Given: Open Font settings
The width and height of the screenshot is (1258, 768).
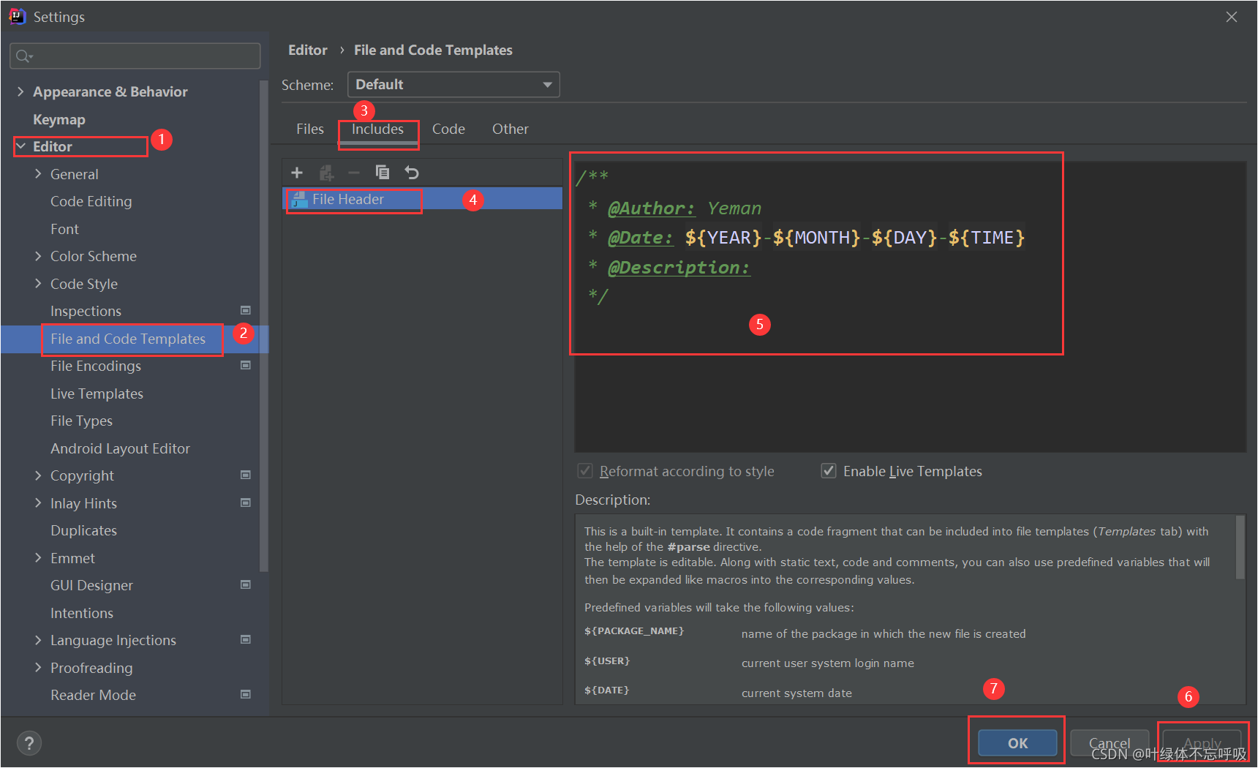Looking at the screenshot, I should click(64, 229).
